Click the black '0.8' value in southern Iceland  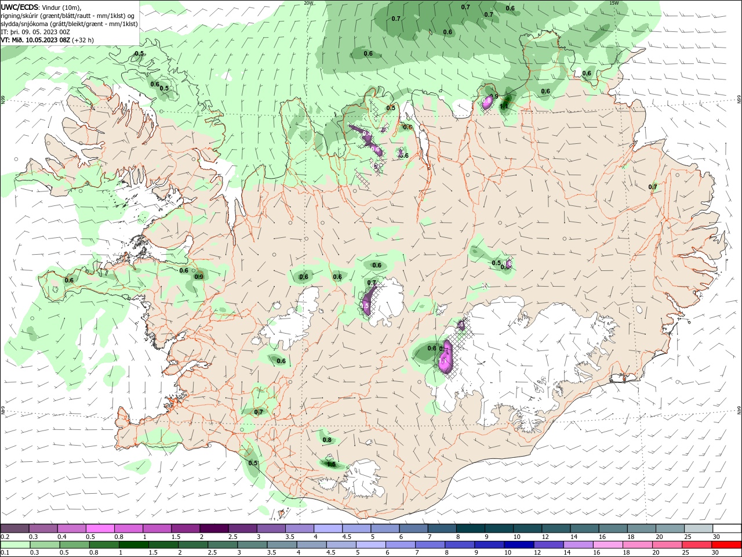pos(327,440)
